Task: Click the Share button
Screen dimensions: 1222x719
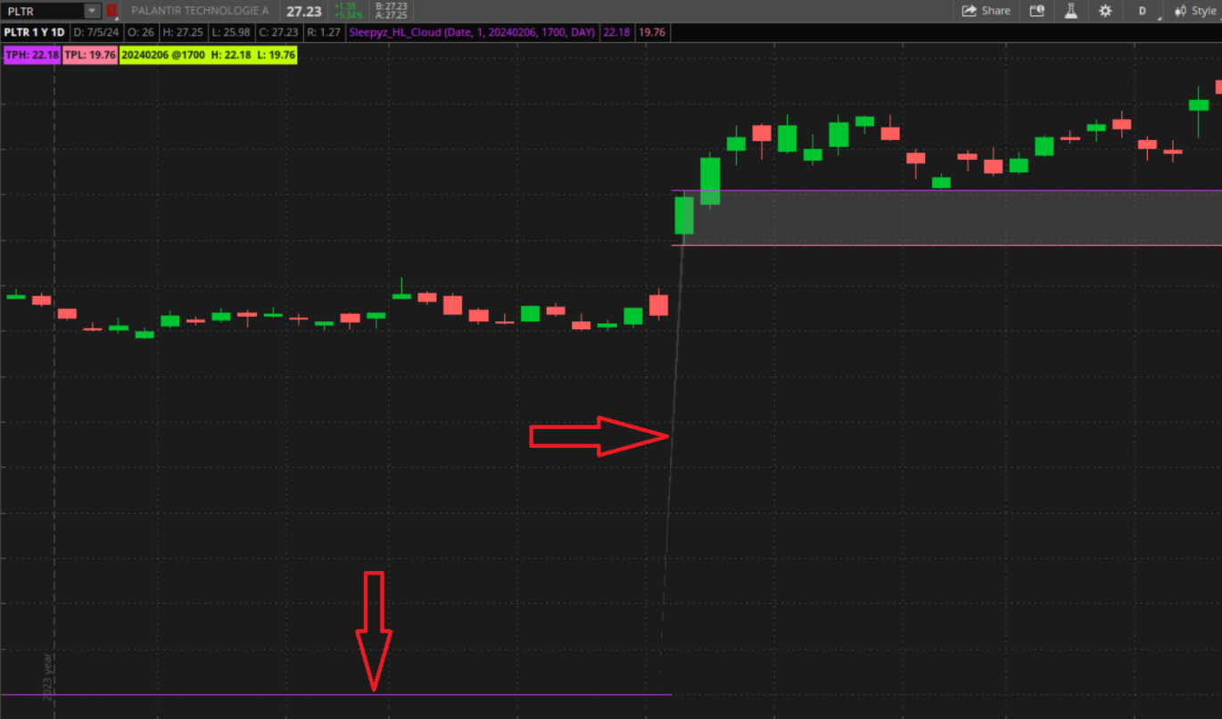Action: point(986,11)
